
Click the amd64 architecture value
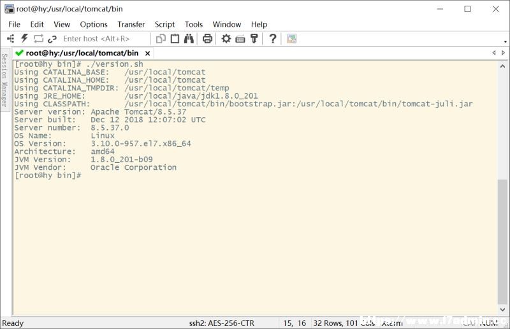[x=103, y=151]
